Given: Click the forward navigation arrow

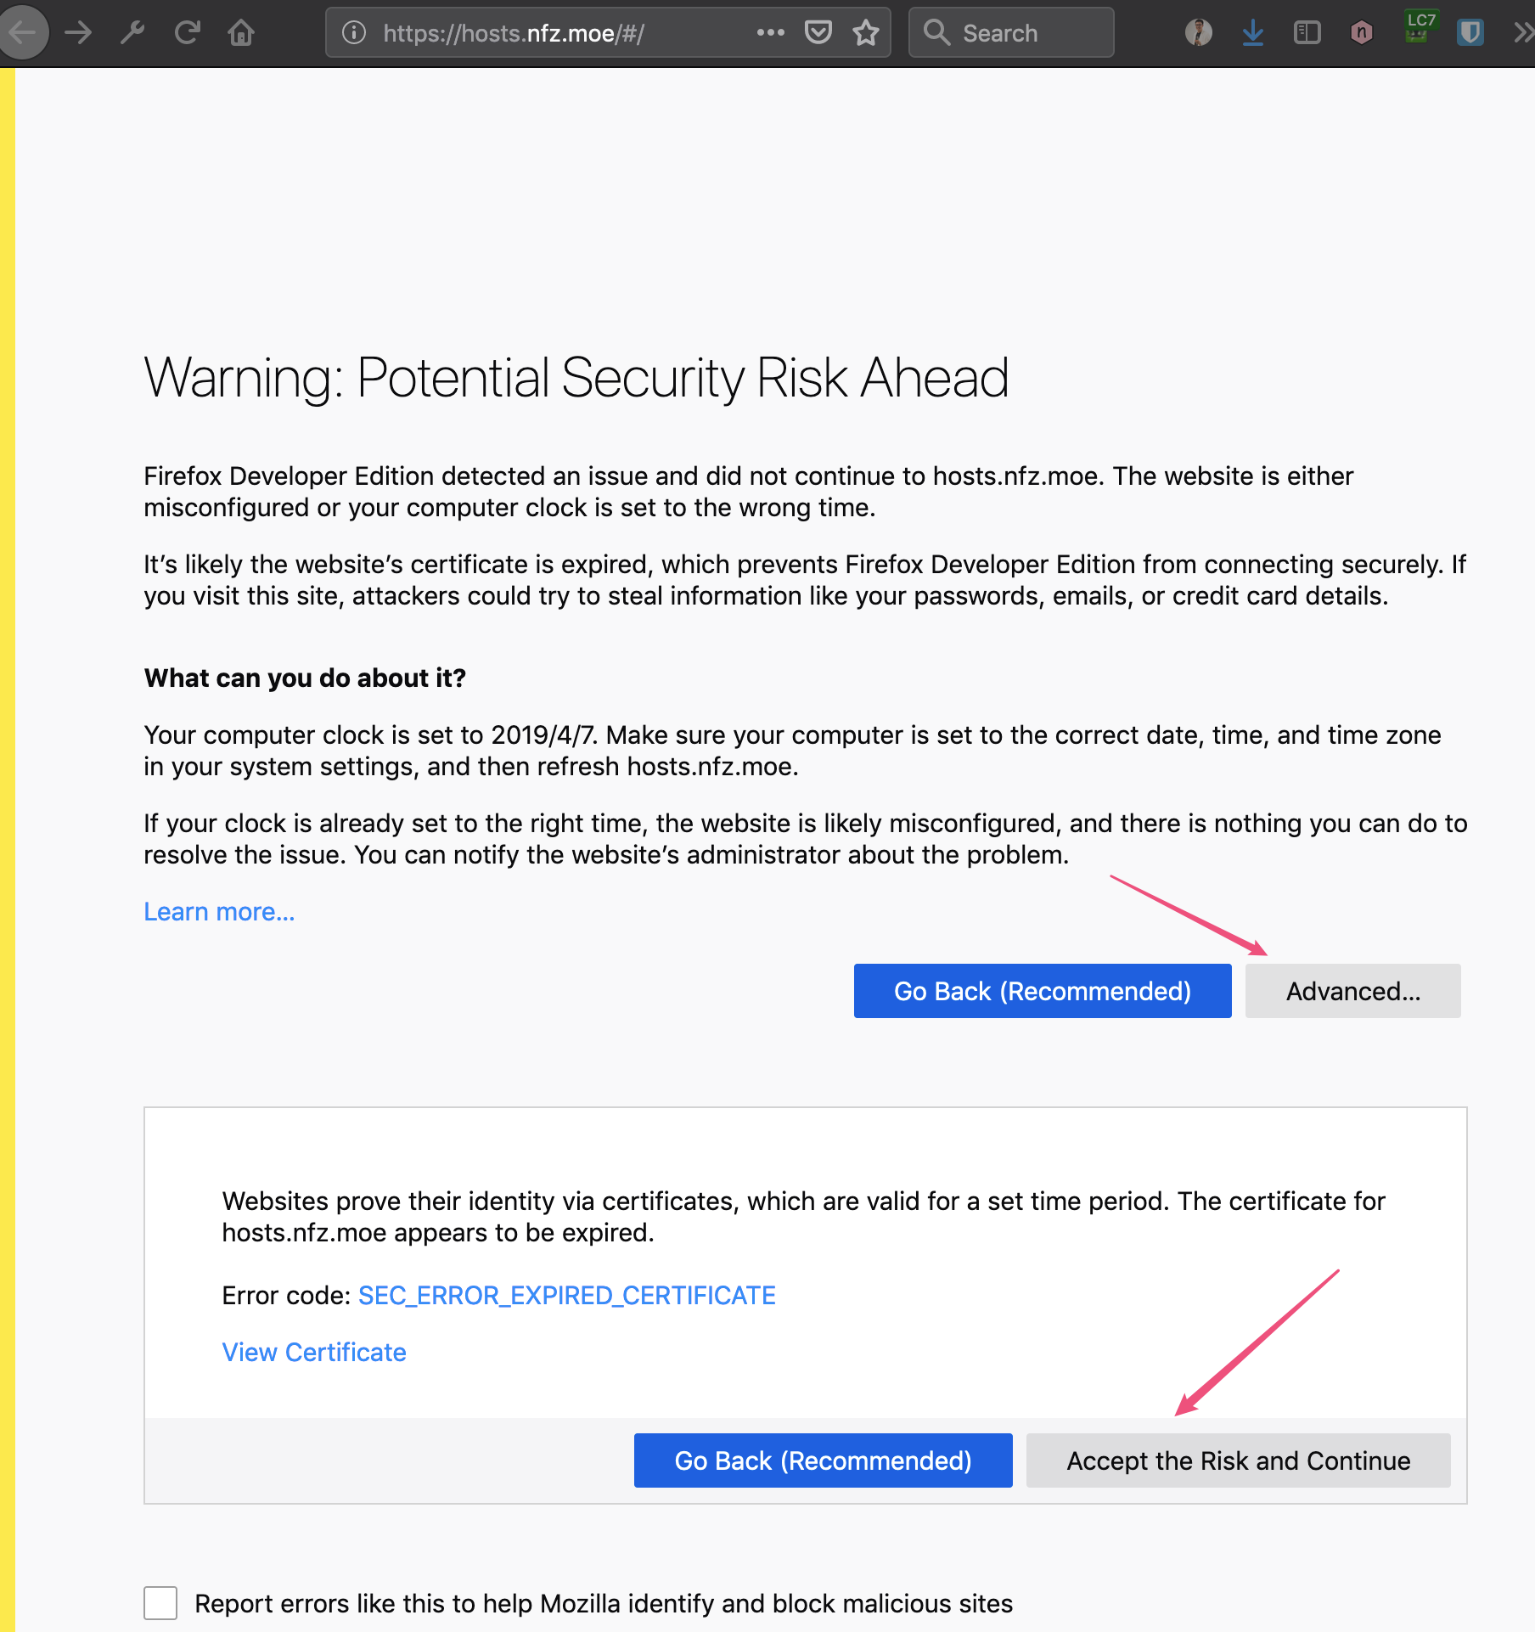Looking at the screenshot, I should 78,33.
